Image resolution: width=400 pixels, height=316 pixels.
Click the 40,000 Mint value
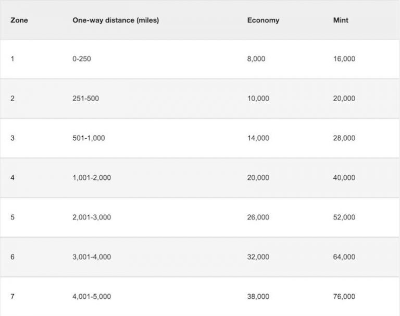click(x=344, y=177)
